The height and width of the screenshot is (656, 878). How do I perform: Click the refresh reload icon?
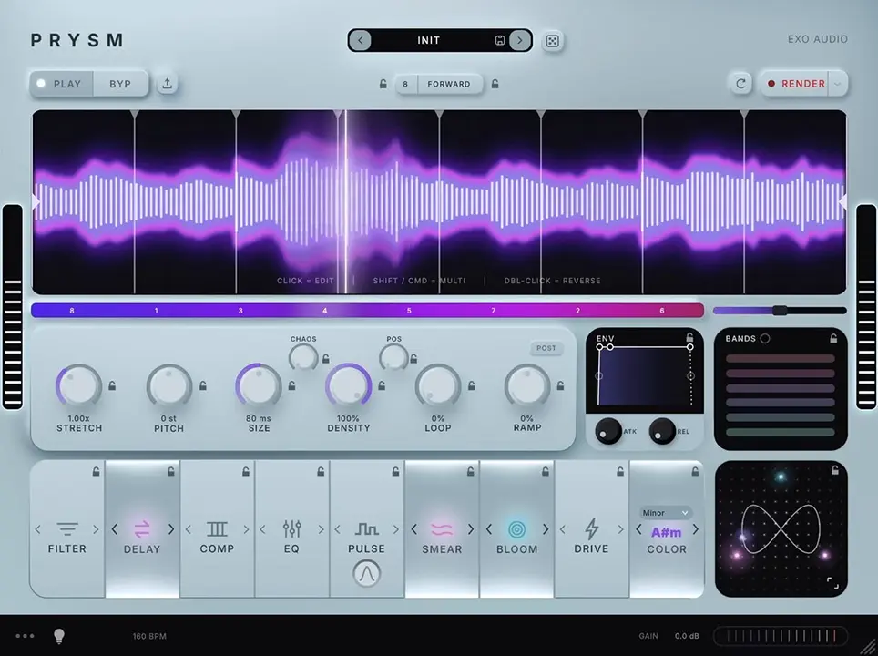tap(740, 84)
